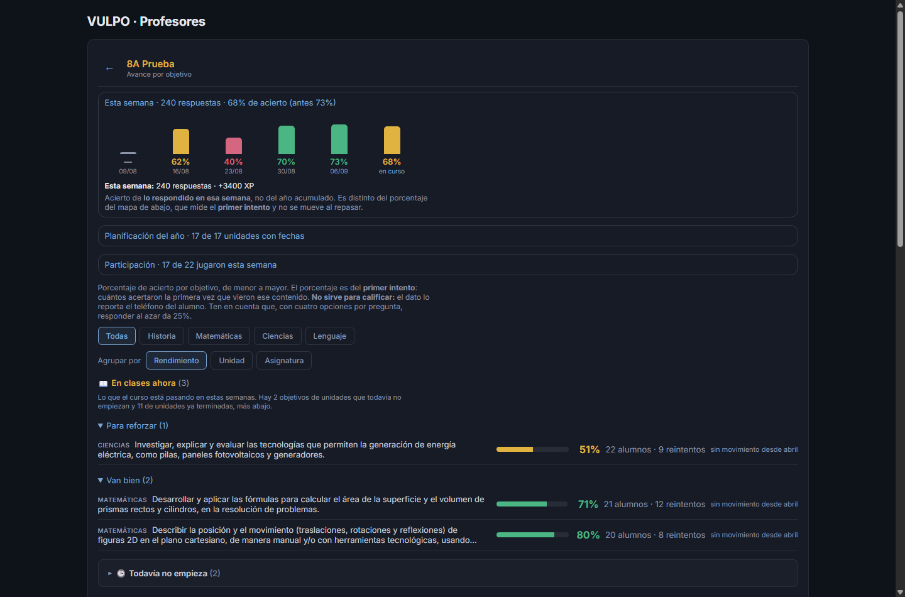Collapse the Para reforzar section
The image size is (905, 597).
click(133, 426)
